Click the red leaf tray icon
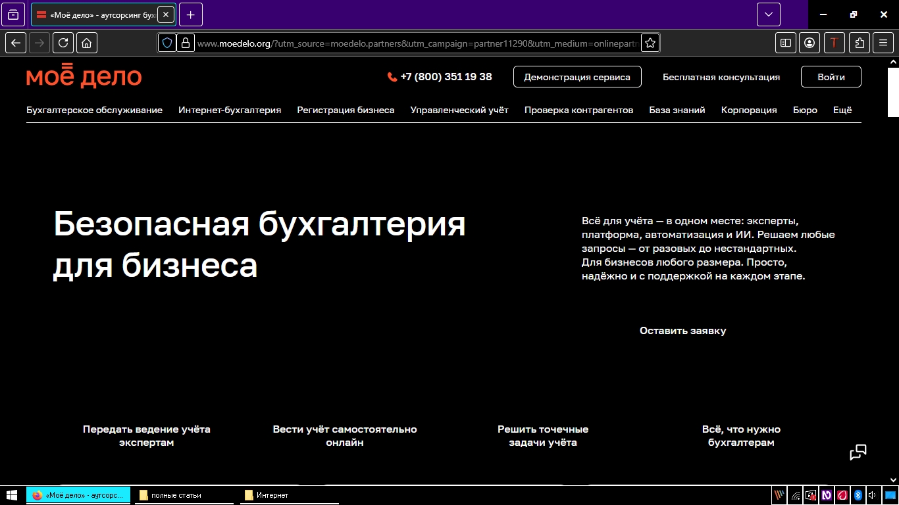 tap(842, 495)
